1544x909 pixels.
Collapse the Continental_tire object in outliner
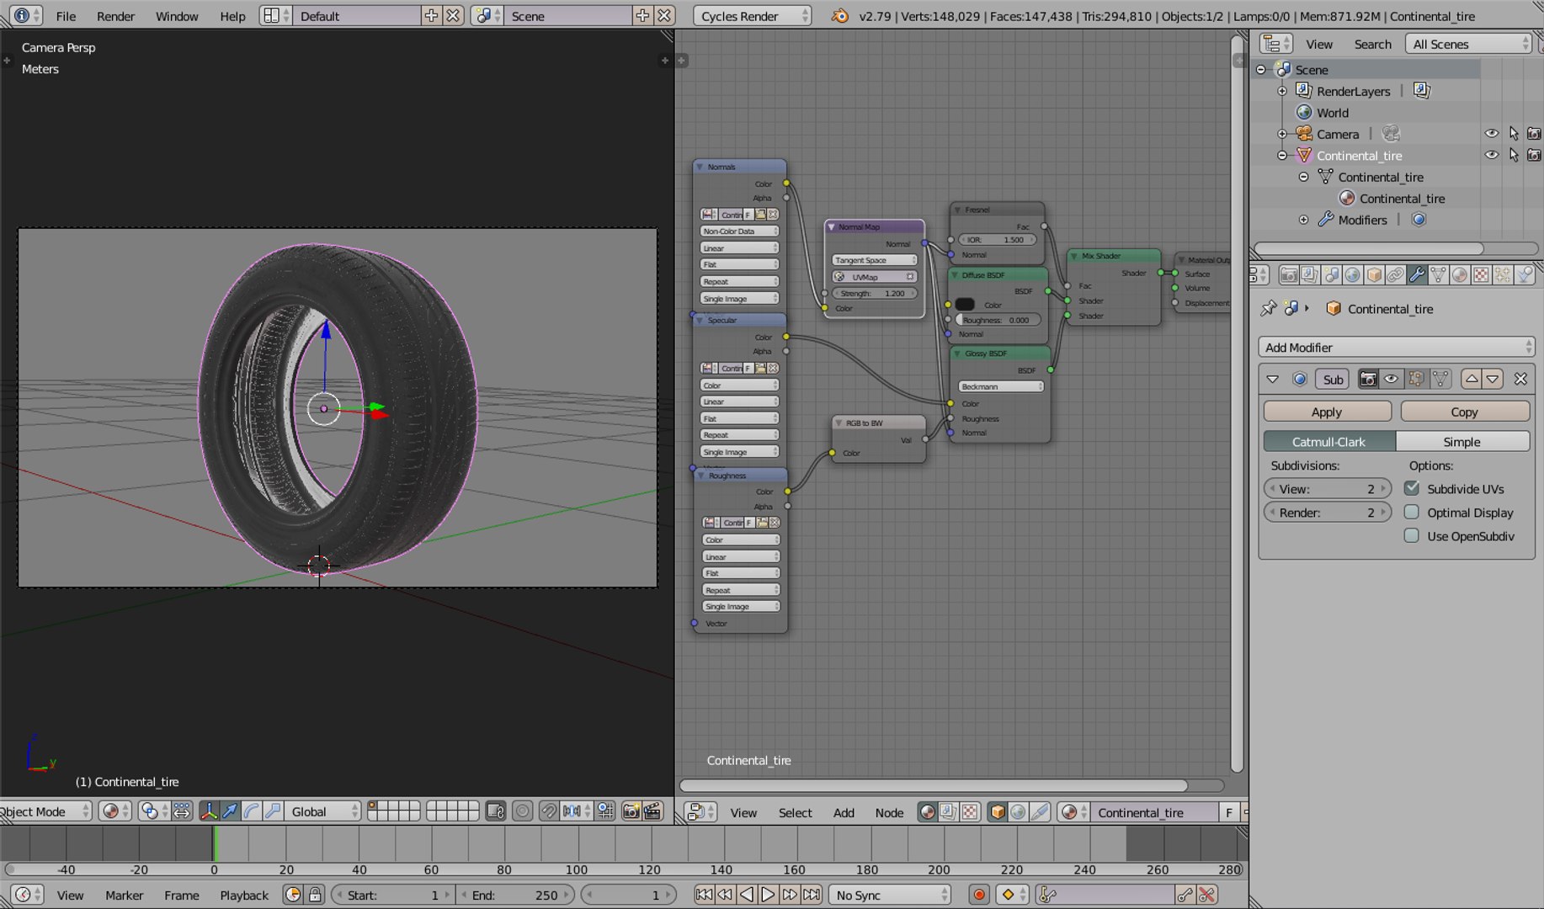tap(1282, 156)
